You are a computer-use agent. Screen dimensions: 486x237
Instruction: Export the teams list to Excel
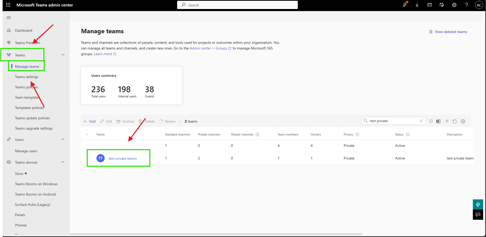[438, 121]
